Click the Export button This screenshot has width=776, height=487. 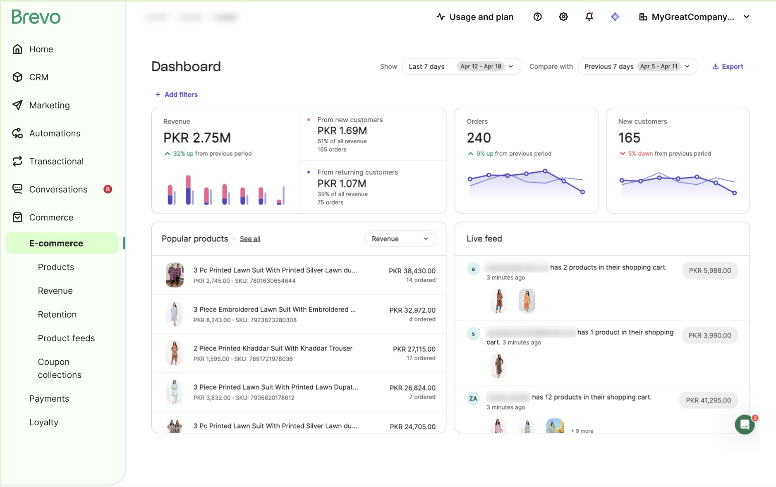[x=728, y=66]
